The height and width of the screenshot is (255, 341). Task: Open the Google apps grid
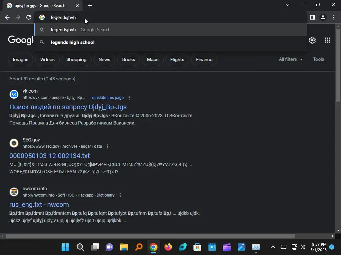click(328, 40)
